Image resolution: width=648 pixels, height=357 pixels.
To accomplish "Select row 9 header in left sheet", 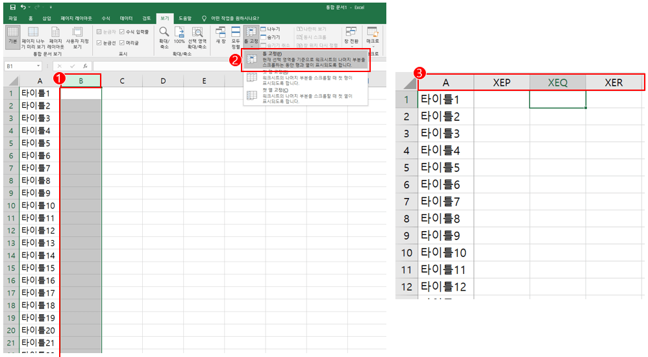I will pos(11,193).
